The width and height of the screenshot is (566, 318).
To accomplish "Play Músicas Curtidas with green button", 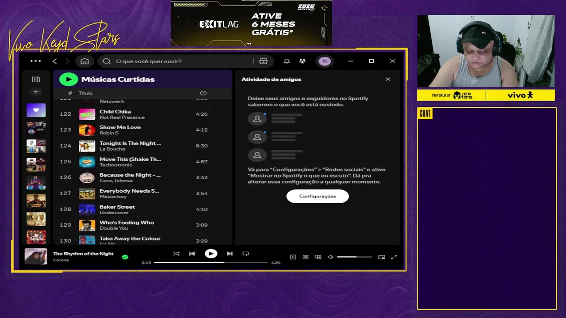I will coord(68,79).
